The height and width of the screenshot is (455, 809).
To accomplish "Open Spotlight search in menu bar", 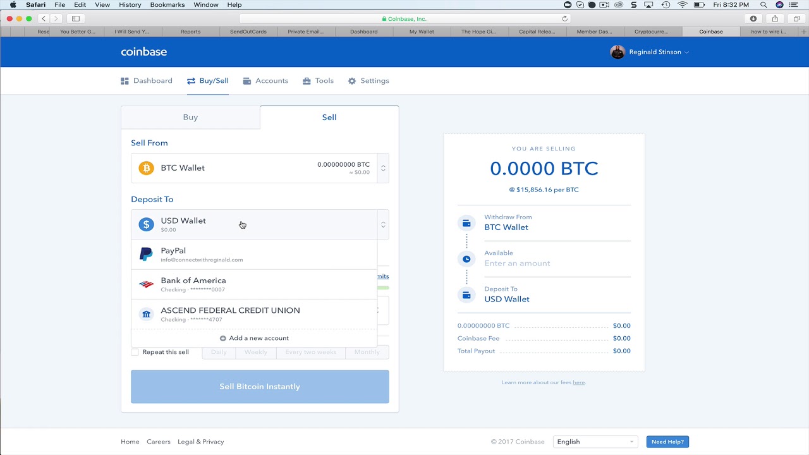I will [763, 5].
